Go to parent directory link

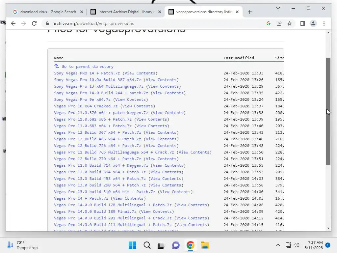88,67
